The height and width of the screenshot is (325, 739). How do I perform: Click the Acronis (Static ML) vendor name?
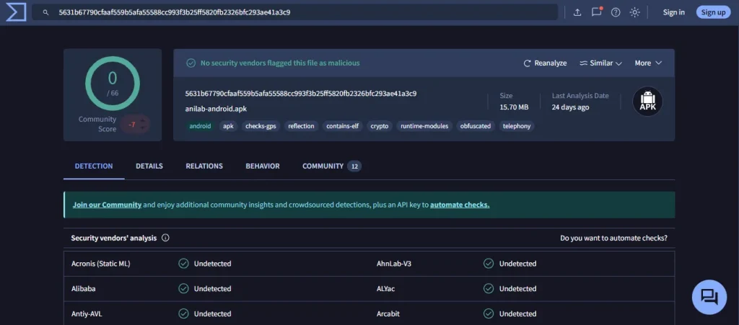[x=101, y=263]
